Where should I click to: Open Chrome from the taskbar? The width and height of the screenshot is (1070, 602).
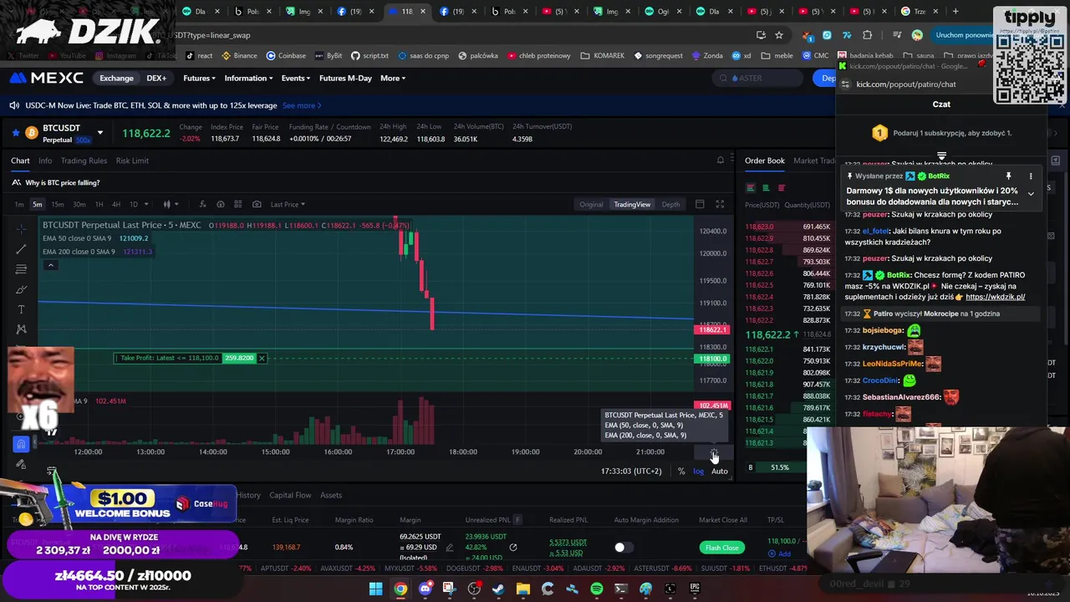tap(400, 589)
